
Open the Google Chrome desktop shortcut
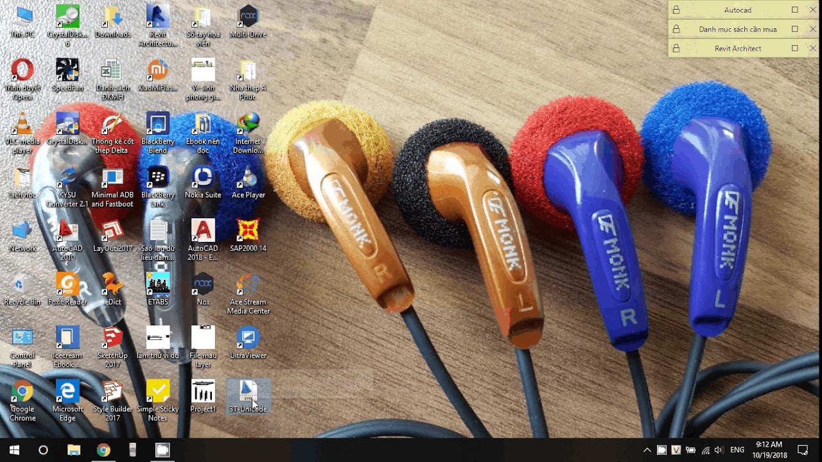(x=22, y=400)
